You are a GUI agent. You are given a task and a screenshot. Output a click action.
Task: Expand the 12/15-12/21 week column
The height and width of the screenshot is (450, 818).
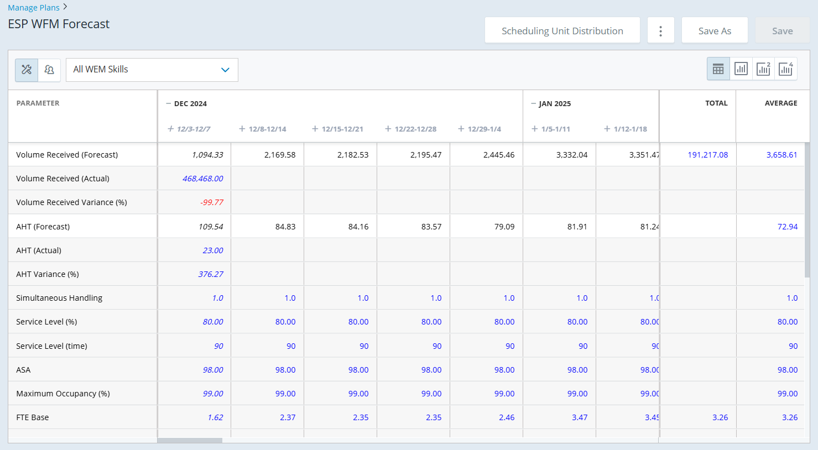click(315, 129)
